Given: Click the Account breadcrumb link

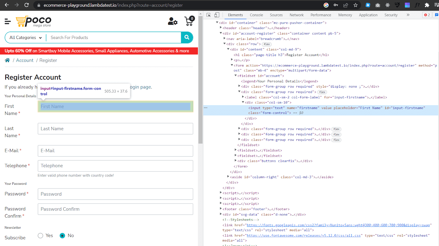Looking at the screenshot, I should pyautogui.click(x=25, y=60).
